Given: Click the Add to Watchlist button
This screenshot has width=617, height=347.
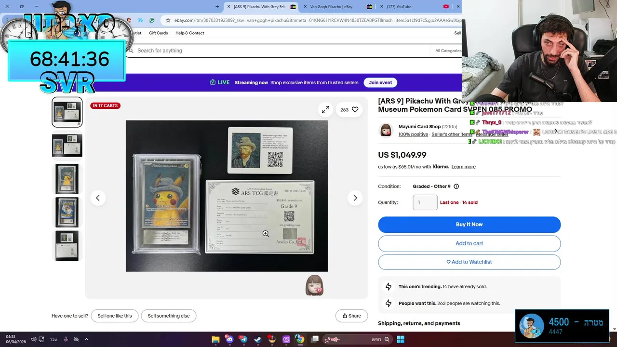Looking at the screenshot, I should point(469,262).
